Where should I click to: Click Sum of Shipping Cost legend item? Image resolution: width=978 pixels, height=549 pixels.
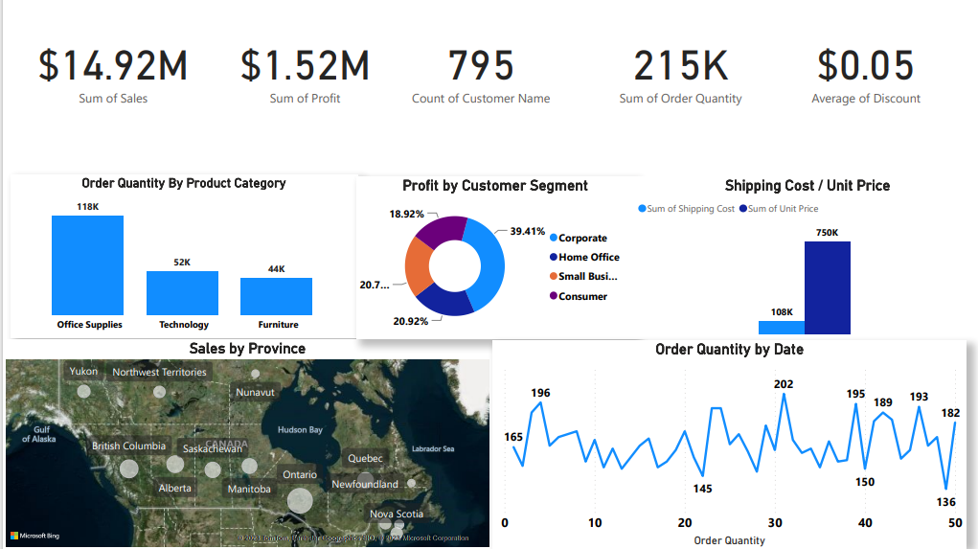690,209
